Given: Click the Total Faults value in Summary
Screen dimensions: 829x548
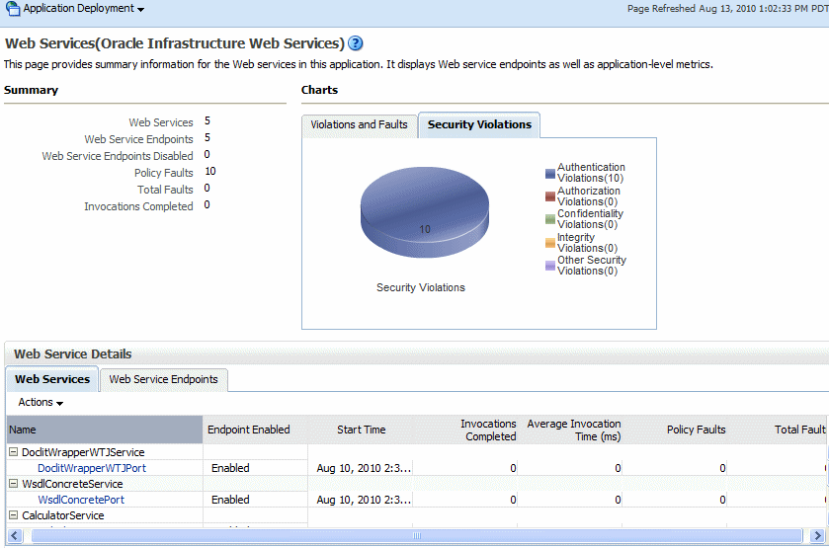Looking at the screenshot, I should (x=207, y=189).
